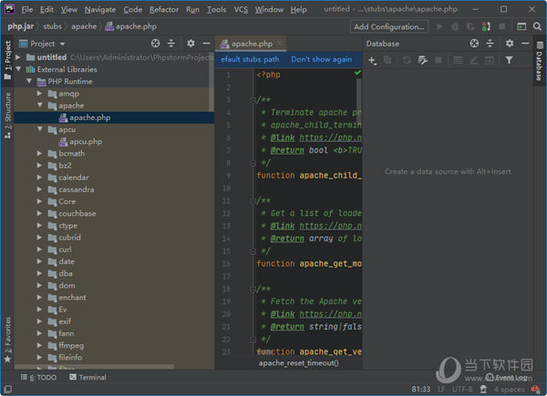Click the Don't show again link
Screen dimensions: 547x396
tap(321, 59)
